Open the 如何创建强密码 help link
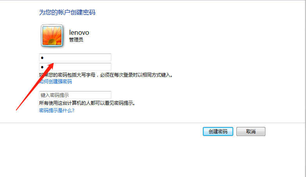306x177 pixels. pyautogui.click(x=55, y=81)
